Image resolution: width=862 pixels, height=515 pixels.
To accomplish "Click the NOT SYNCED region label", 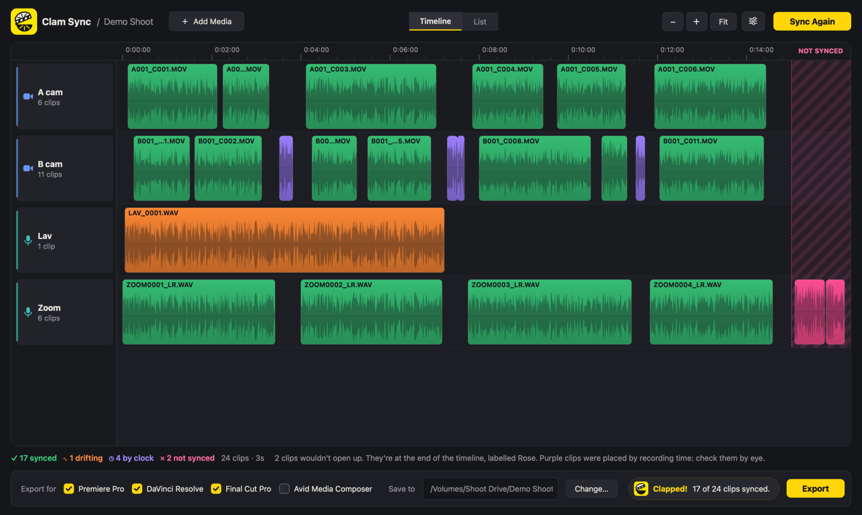I will click(x=821, y=51).
